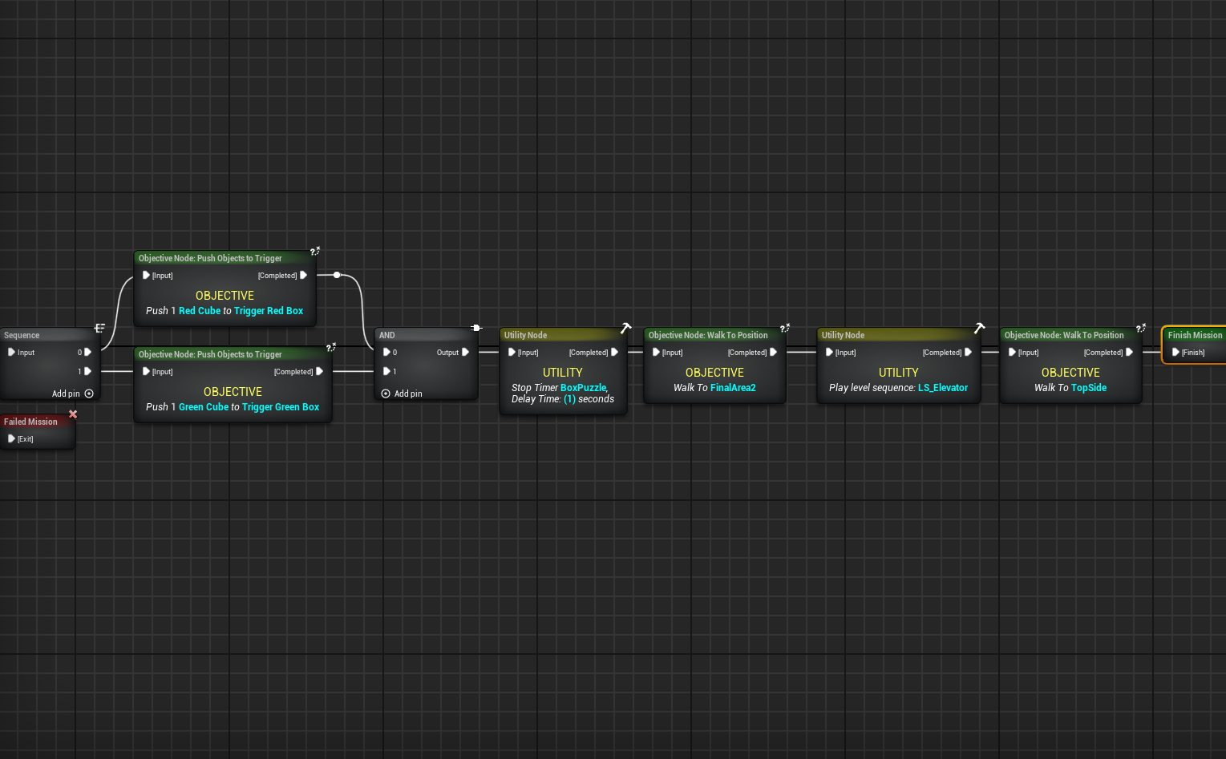
Task: Click Input pin of Walk To FinalArea2 node
Action: tap(656, 352)
